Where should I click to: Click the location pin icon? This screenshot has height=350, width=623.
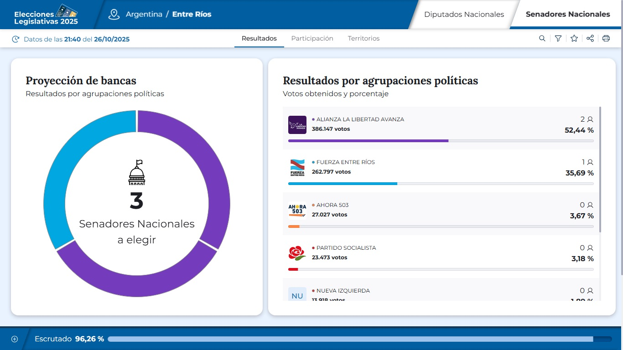click(x=114, y=14)
